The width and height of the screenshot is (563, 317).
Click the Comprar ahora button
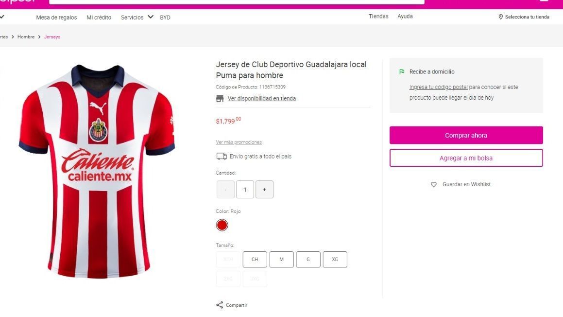pos(466,135)
